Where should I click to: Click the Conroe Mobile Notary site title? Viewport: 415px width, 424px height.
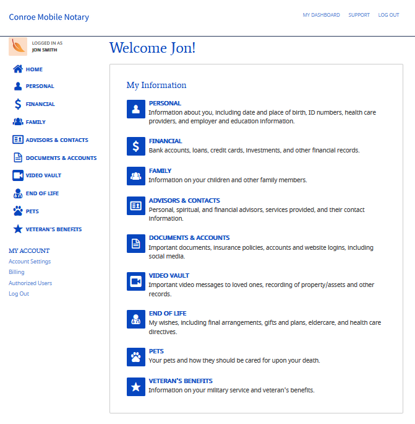coord(49,17)
